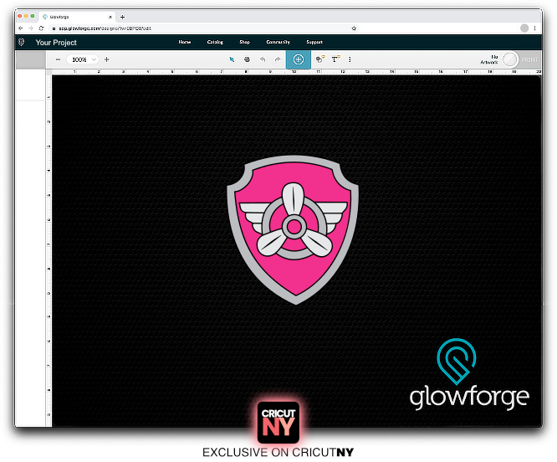This screenshot has height=462, width=557.
Task: Open the toolbar's three-dot more menu
Action: coord(350,59)
